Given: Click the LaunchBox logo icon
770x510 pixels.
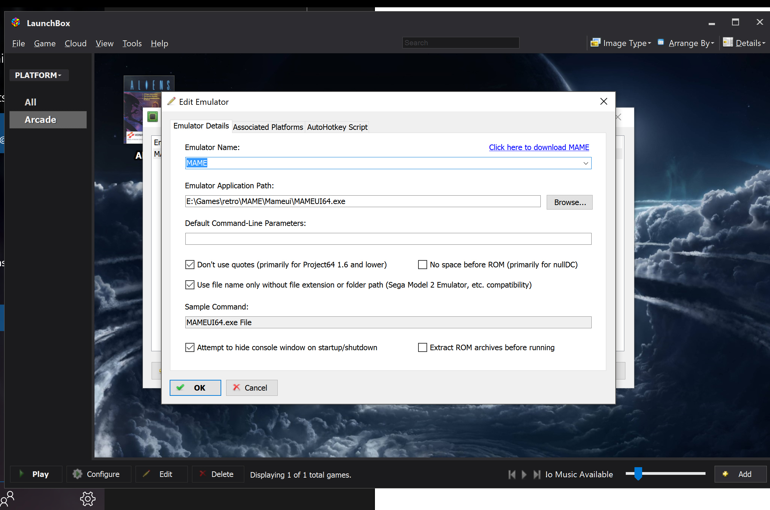Looking at the screenshot, I should (16, 23).
